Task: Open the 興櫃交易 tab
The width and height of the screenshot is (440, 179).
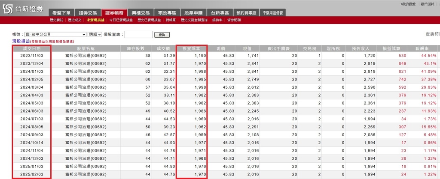Action: point(141,12)
